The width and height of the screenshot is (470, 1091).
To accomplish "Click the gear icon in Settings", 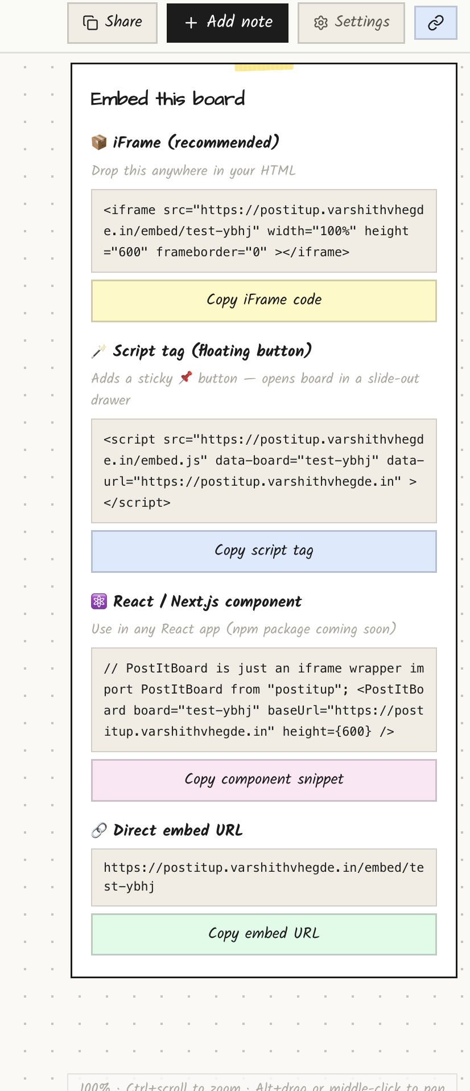I will (321, 23).
